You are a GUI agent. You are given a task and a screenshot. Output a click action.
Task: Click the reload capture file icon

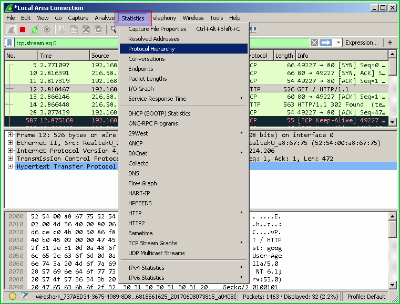coord(98,29)
